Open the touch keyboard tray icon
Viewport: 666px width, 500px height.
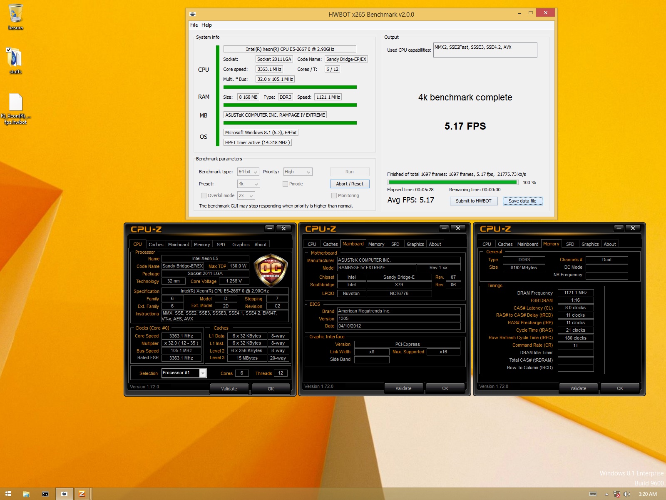(x=593, y=494)
